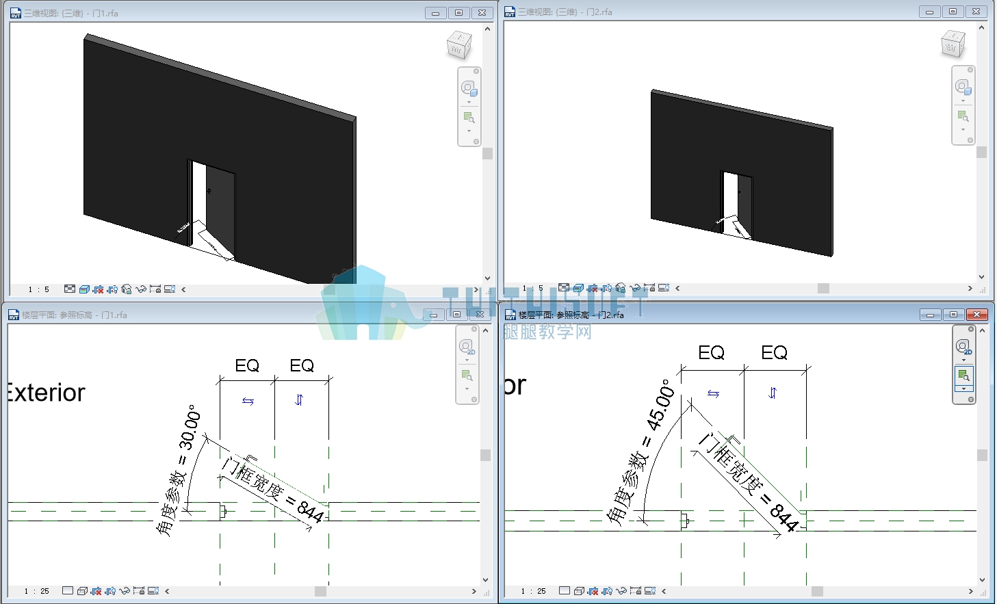
Task: Select 45.00° angle parameter dimension
Action: tap(641, 454)
